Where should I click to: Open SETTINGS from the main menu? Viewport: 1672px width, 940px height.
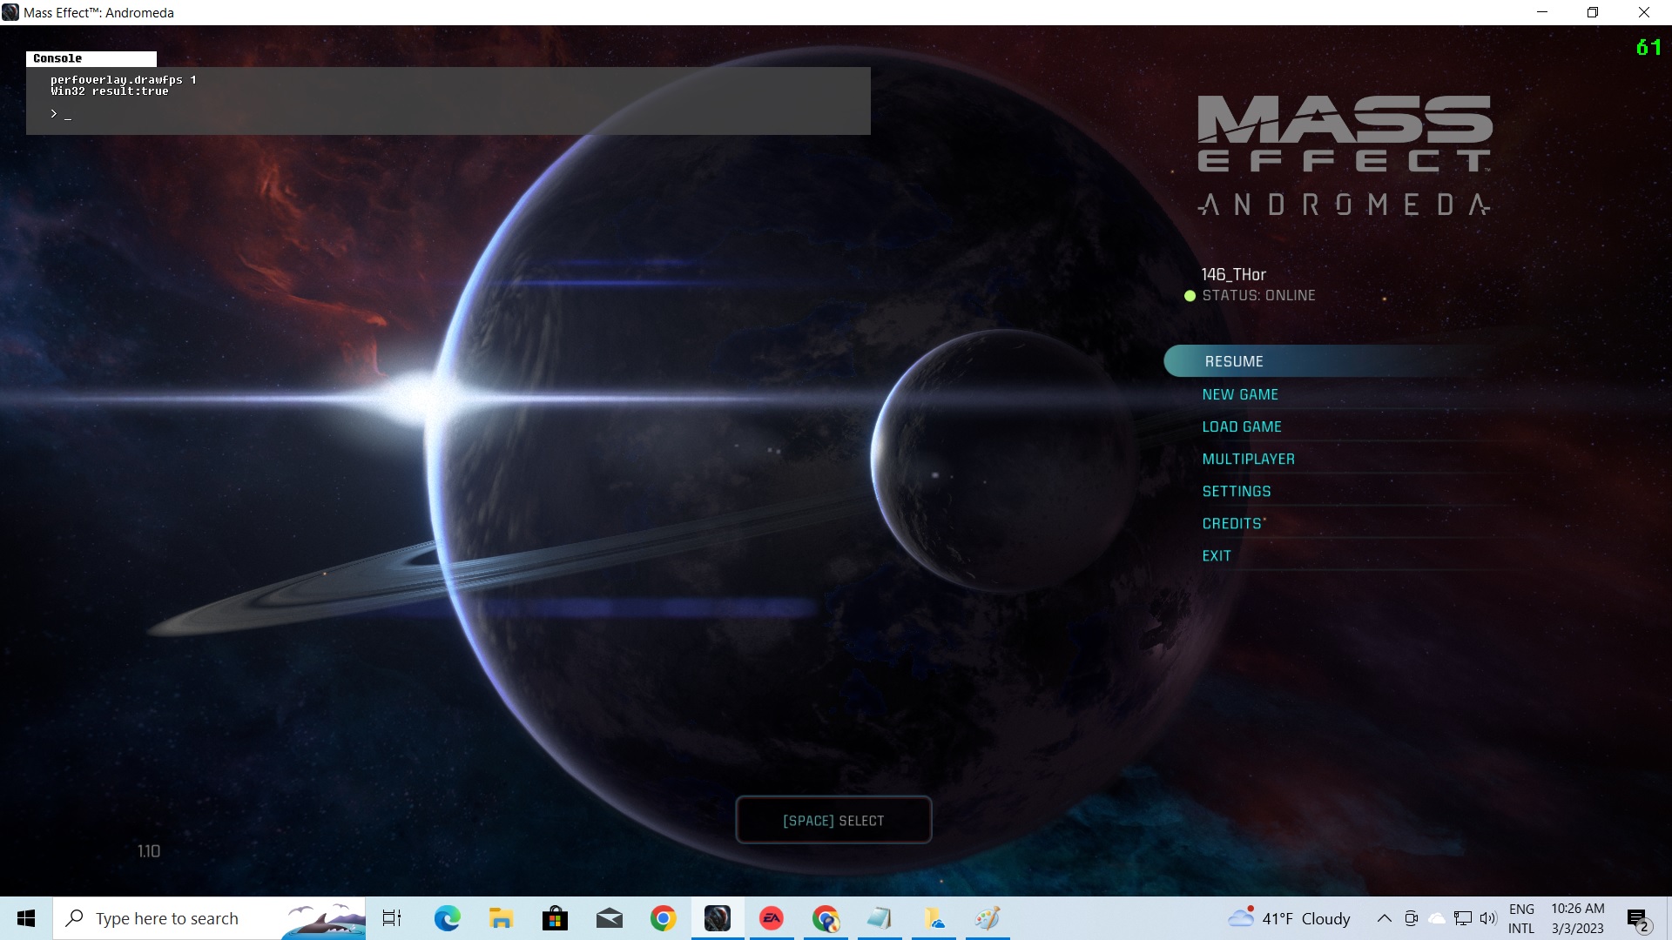[x=1237, y=491]
